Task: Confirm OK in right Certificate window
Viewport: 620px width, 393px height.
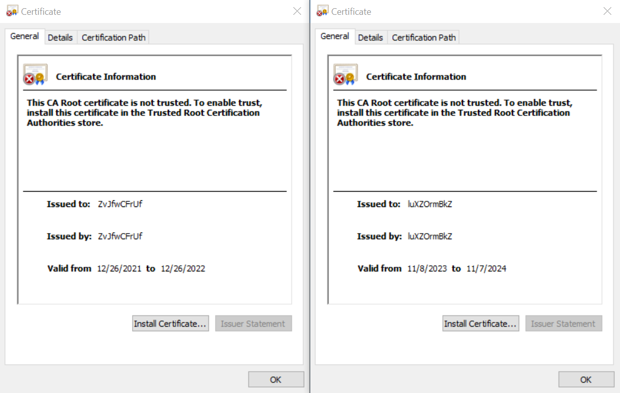Action: 586,380
